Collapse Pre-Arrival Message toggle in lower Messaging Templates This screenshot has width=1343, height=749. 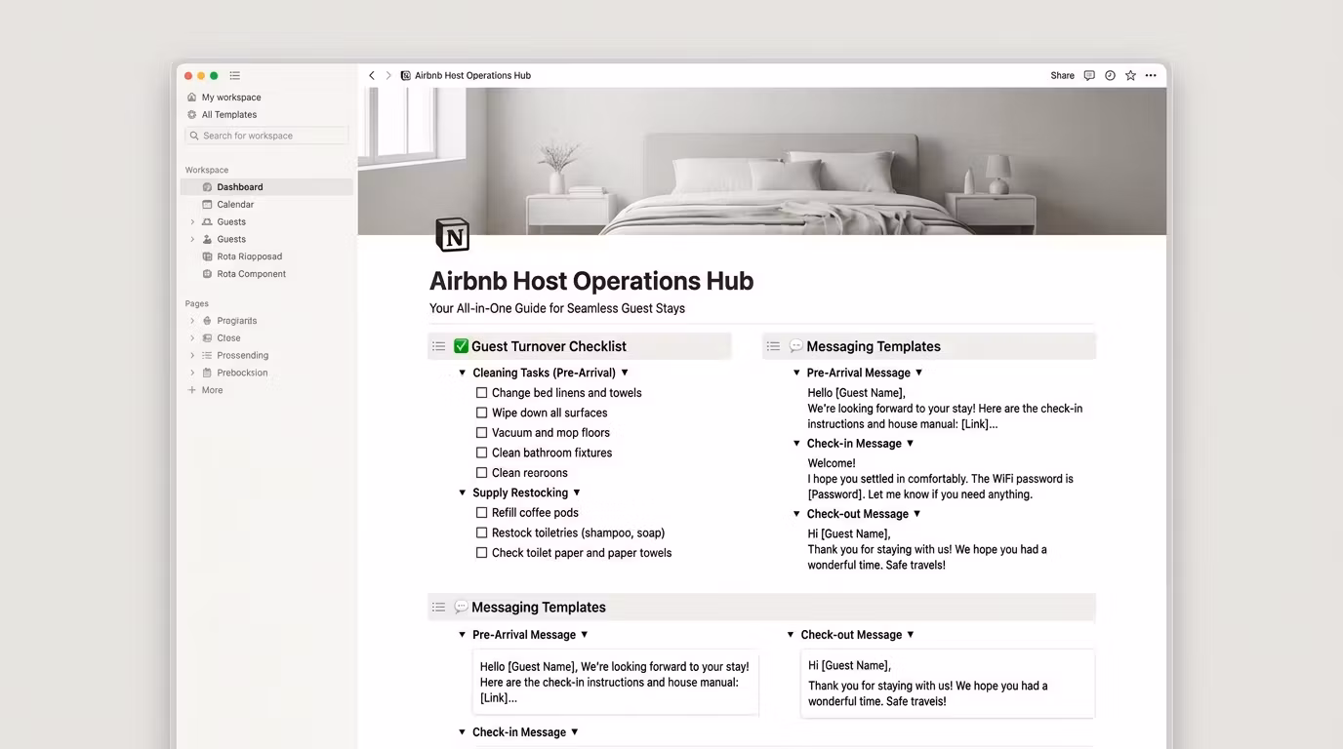point(463,635)
